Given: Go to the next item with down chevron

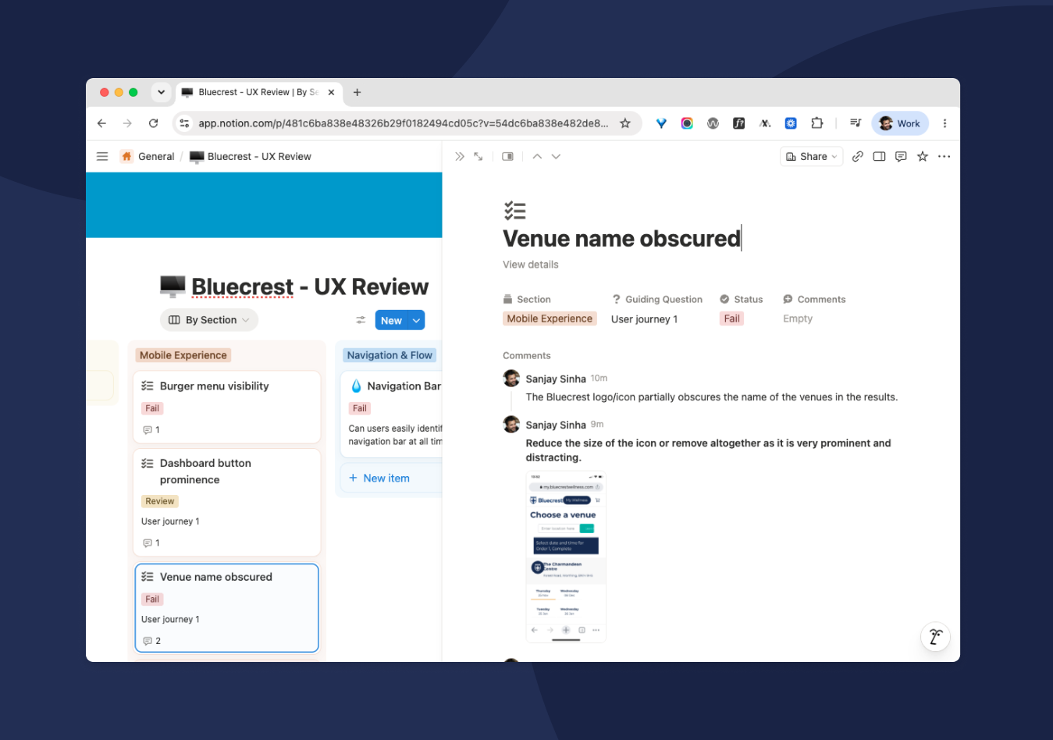Looking at the screenshot, I should pos(556,156).
